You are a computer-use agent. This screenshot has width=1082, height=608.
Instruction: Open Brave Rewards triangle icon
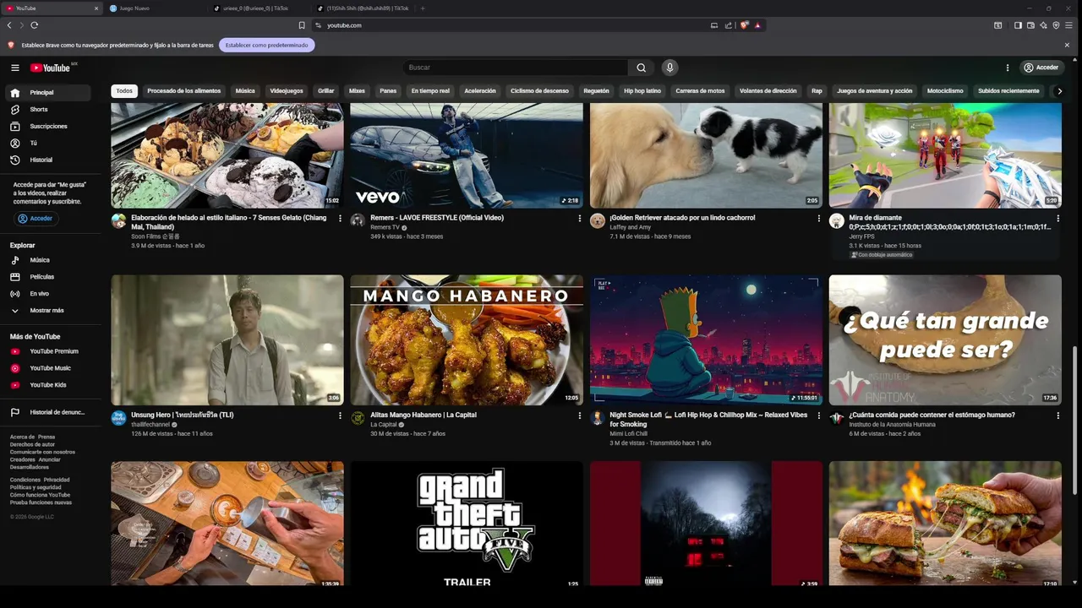(757, 25)
